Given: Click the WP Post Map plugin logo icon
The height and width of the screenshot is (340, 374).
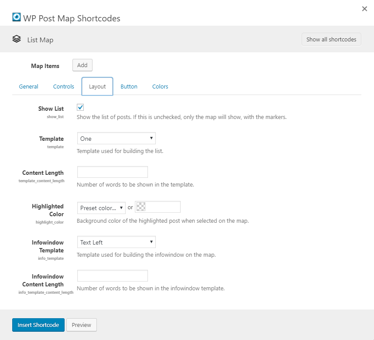Looking at the screenshot, I should [x=17, y=17].
